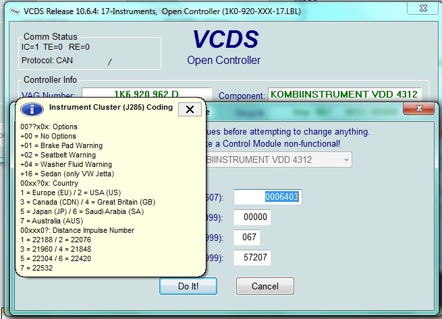Click the 'Instrument Cluster (J285) Coding' title
This screenshot has height=319, width=442.
[111, 108]
